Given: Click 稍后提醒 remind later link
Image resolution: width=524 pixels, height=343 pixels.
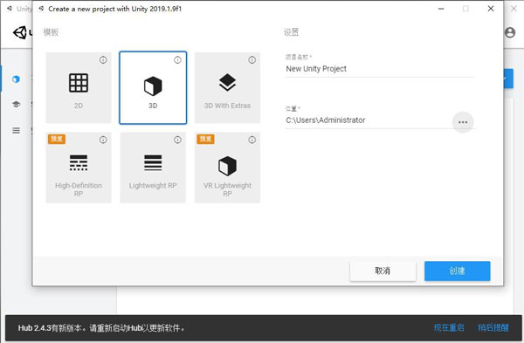Looking at the screenshot, I should click(493, 327).
